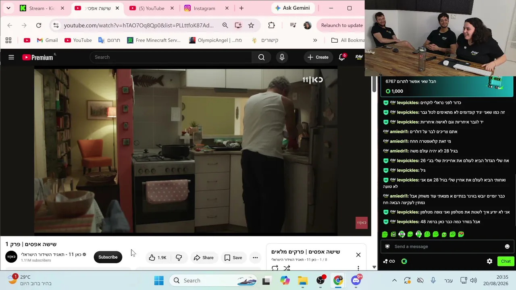Open the Windows Start menu
Viewport: 516px width, 290px height.
pyautogui.click(x=159, y=281)
